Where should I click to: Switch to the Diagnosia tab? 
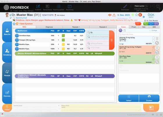[49, 27]
